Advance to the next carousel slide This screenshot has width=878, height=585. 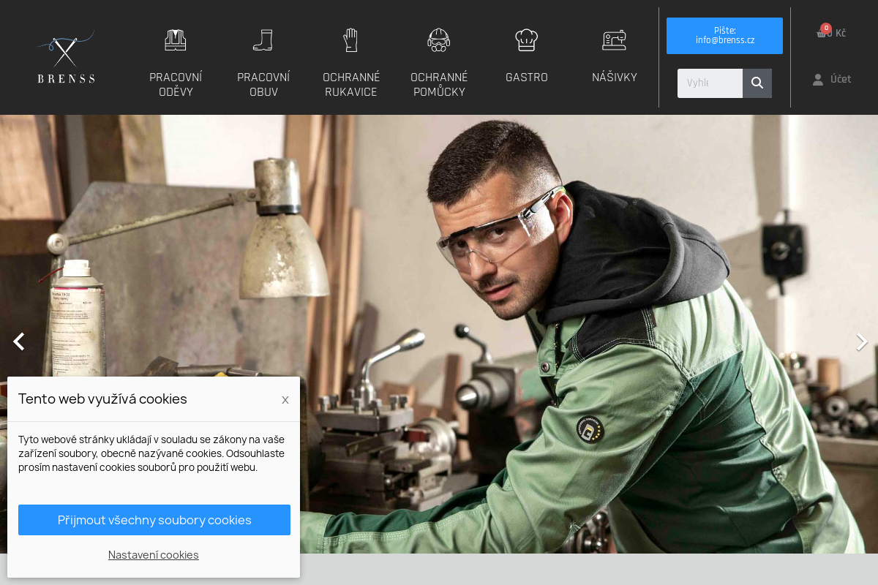tap(861, 341)
